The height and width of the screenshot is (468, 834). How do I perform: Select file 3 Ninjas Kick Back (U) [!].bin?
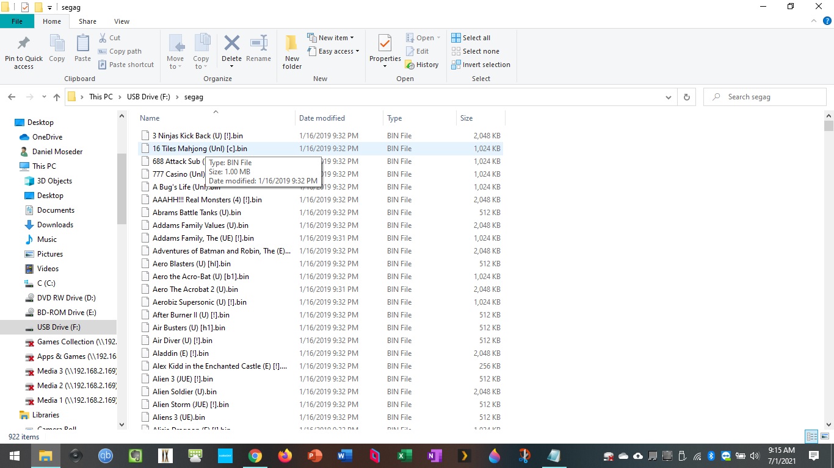click(198, 136)
